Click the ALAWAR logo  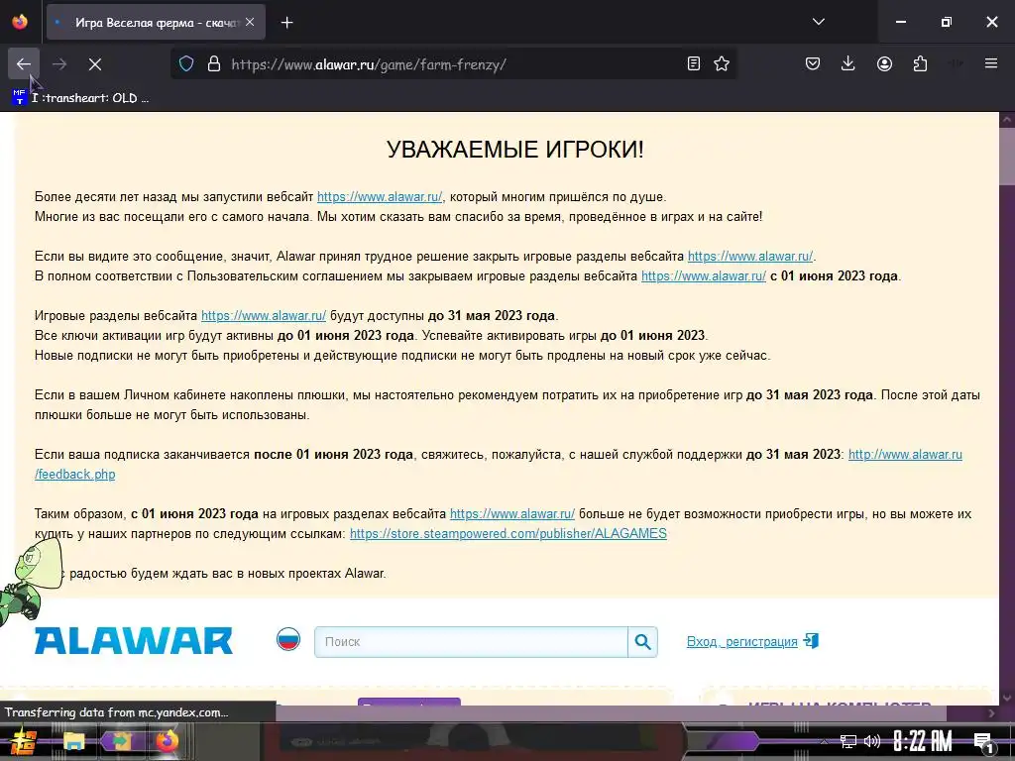tap(134, 641)
